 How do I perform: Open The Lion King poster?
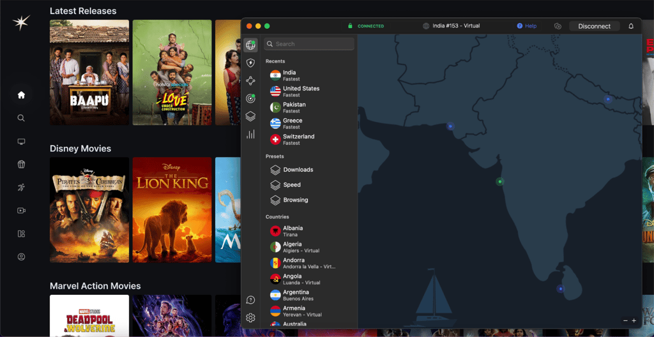[172, 210]
